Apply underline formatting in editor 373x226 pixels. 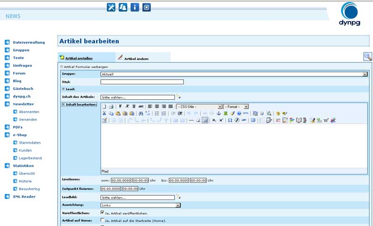(x=134, y=106)
